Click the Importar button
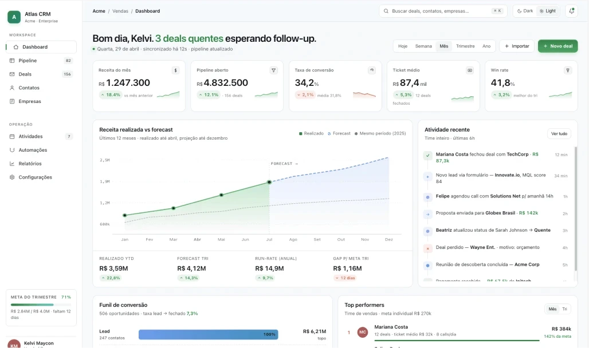Image resolution: width=589 pixels, height=348 pixels. pyautogui.click(x=517, y=46)
